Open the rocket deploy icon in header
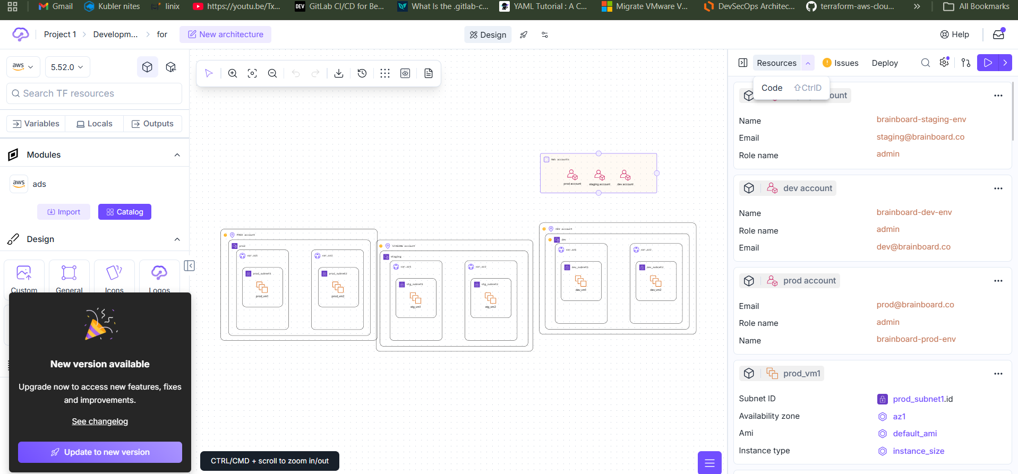Screen dimensions: 1018x474 (524, 35)
